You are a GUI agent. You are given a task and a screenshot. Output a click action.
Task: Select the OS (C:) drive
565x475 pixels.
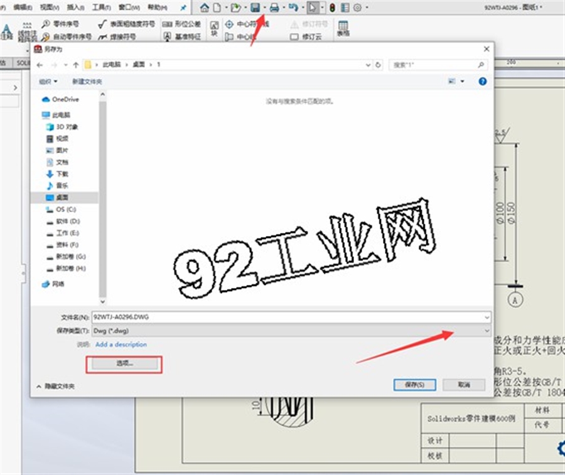tap(61, 209)
